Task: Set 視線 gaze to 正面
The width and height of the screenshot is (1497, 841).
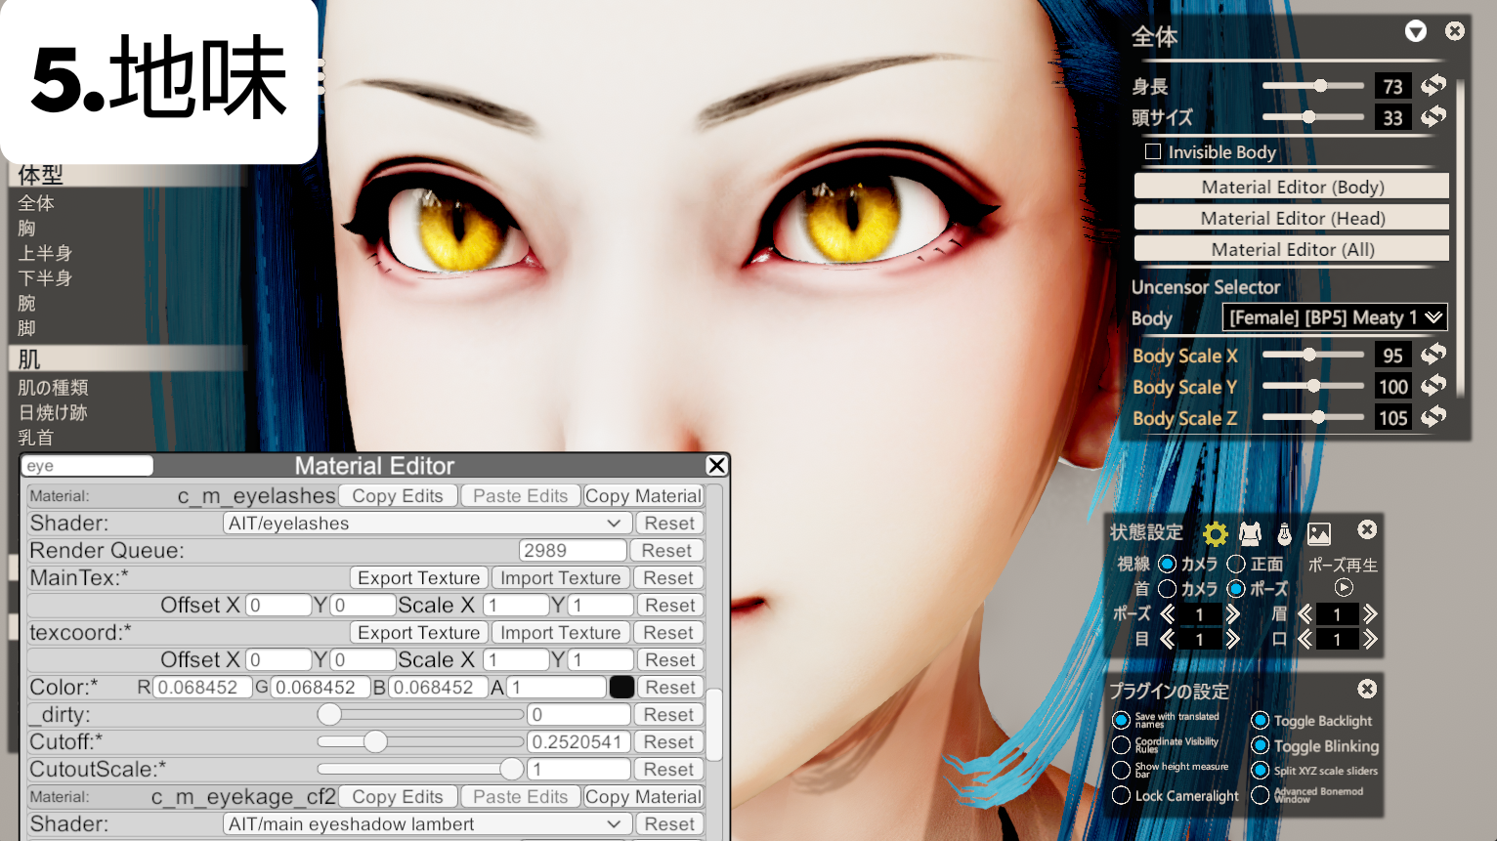Action: coord(1236,564)
